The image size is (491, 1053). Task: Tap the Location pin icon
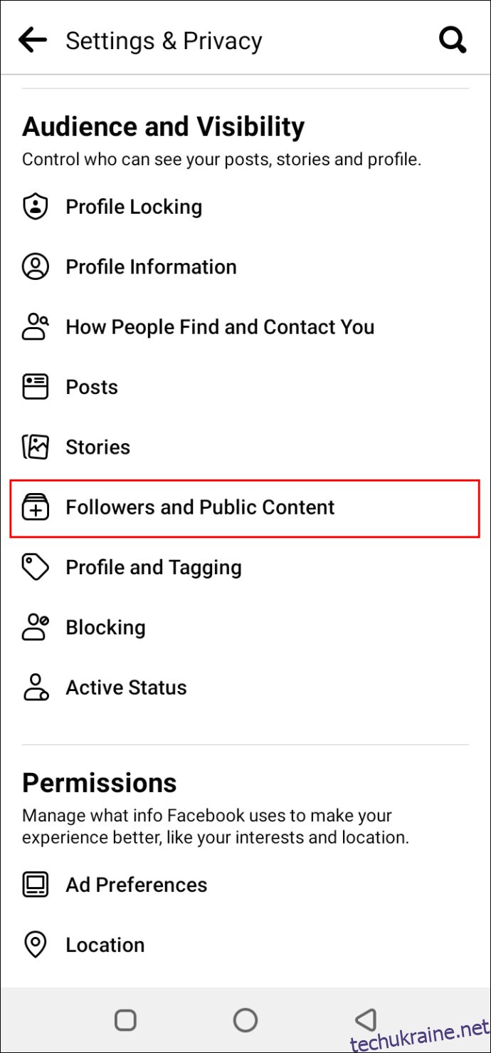coord(35,945)
